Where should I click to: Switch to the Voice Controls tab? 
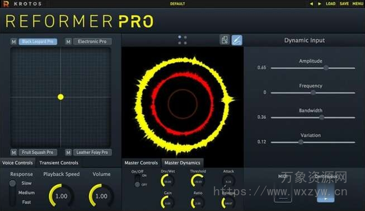17,163
